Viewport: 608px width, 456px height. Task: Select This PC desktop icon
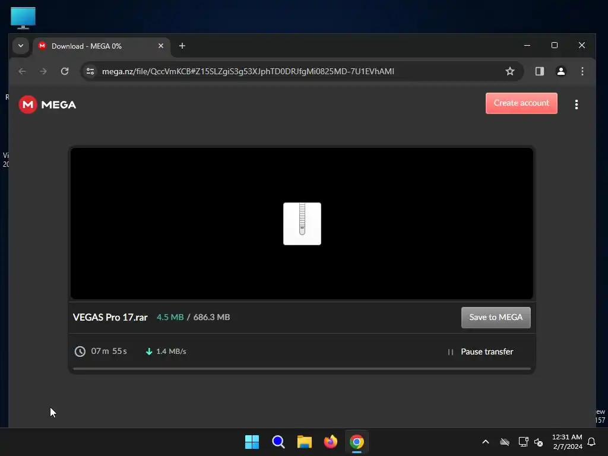coord(23,17)
